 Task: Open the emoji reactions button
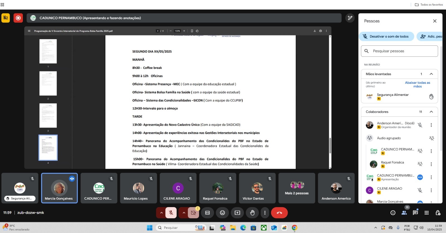coord(222,213)
